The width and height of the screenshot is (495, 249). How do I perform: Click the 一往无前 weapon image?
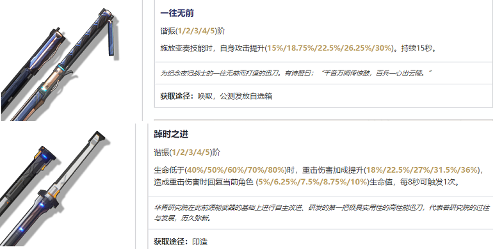60,65
